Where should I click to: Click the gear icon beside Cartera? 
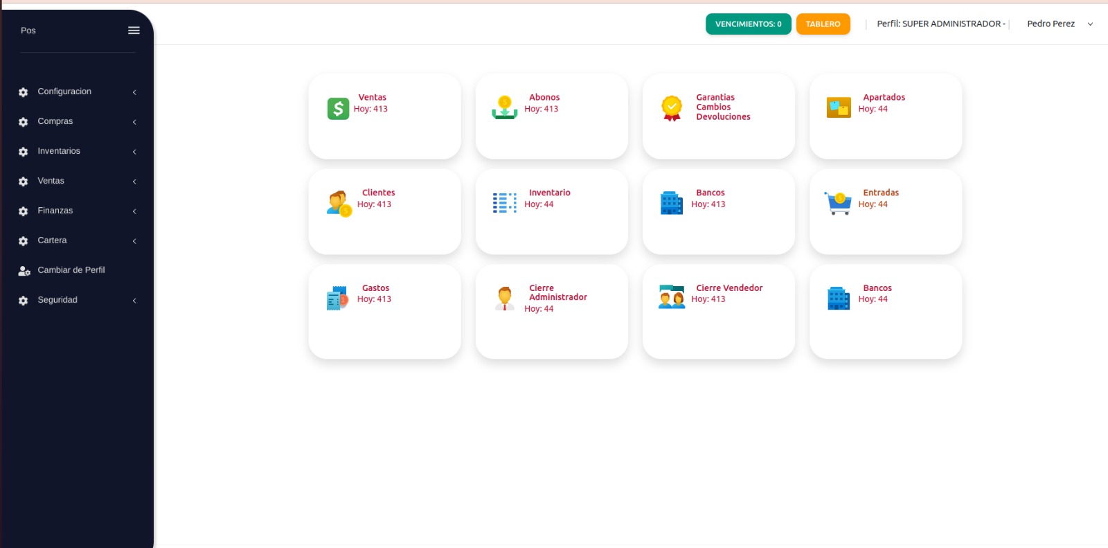(x=24, y=241)
